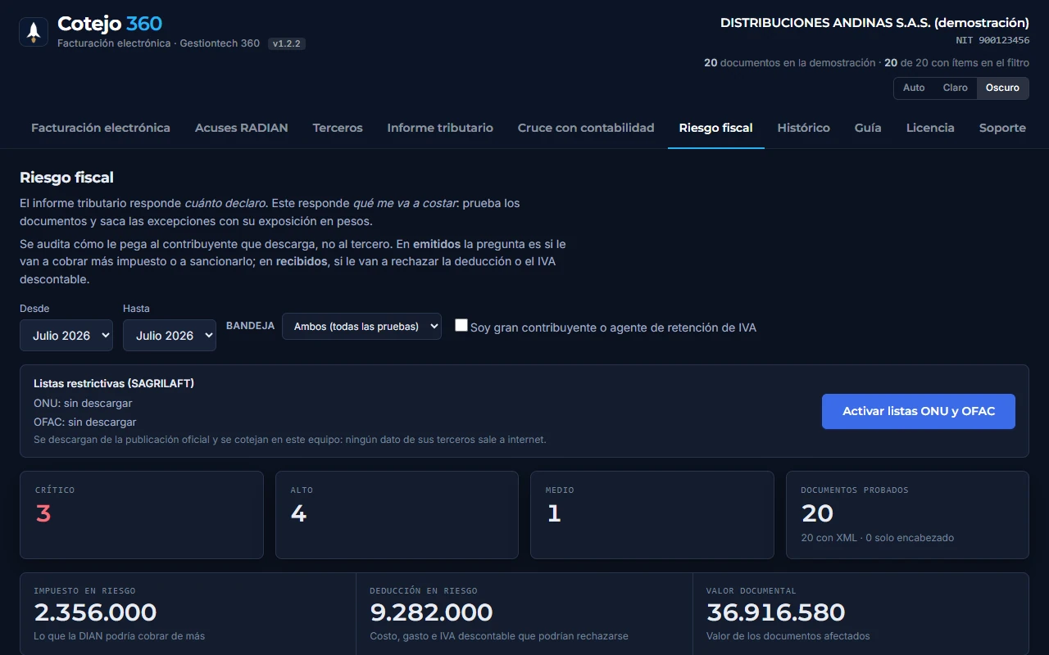1049x655 pixels.
Task: Switch to the Terceros tab
Action: click(338, 128)
